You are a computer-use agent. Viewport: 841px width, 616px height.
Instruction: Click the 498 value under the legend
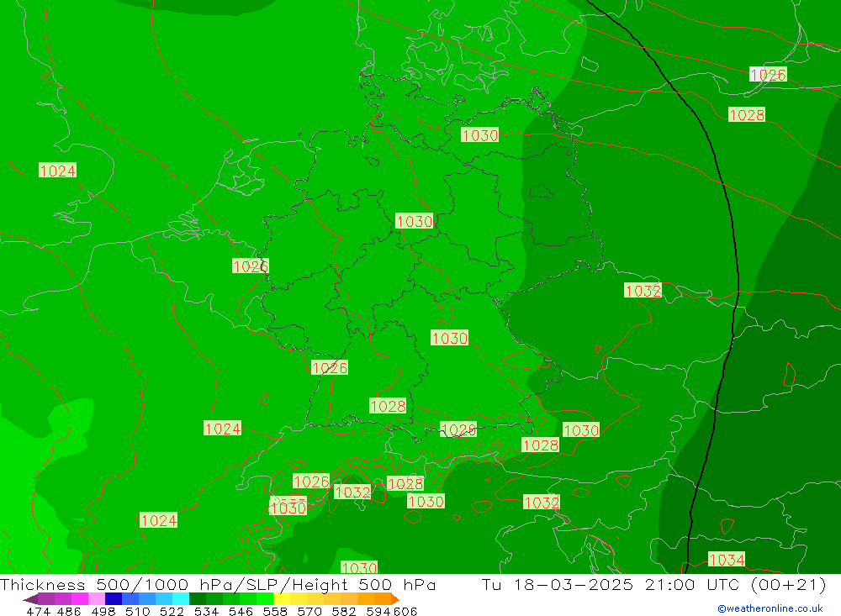pyautogui.click(x=103, y=611)
